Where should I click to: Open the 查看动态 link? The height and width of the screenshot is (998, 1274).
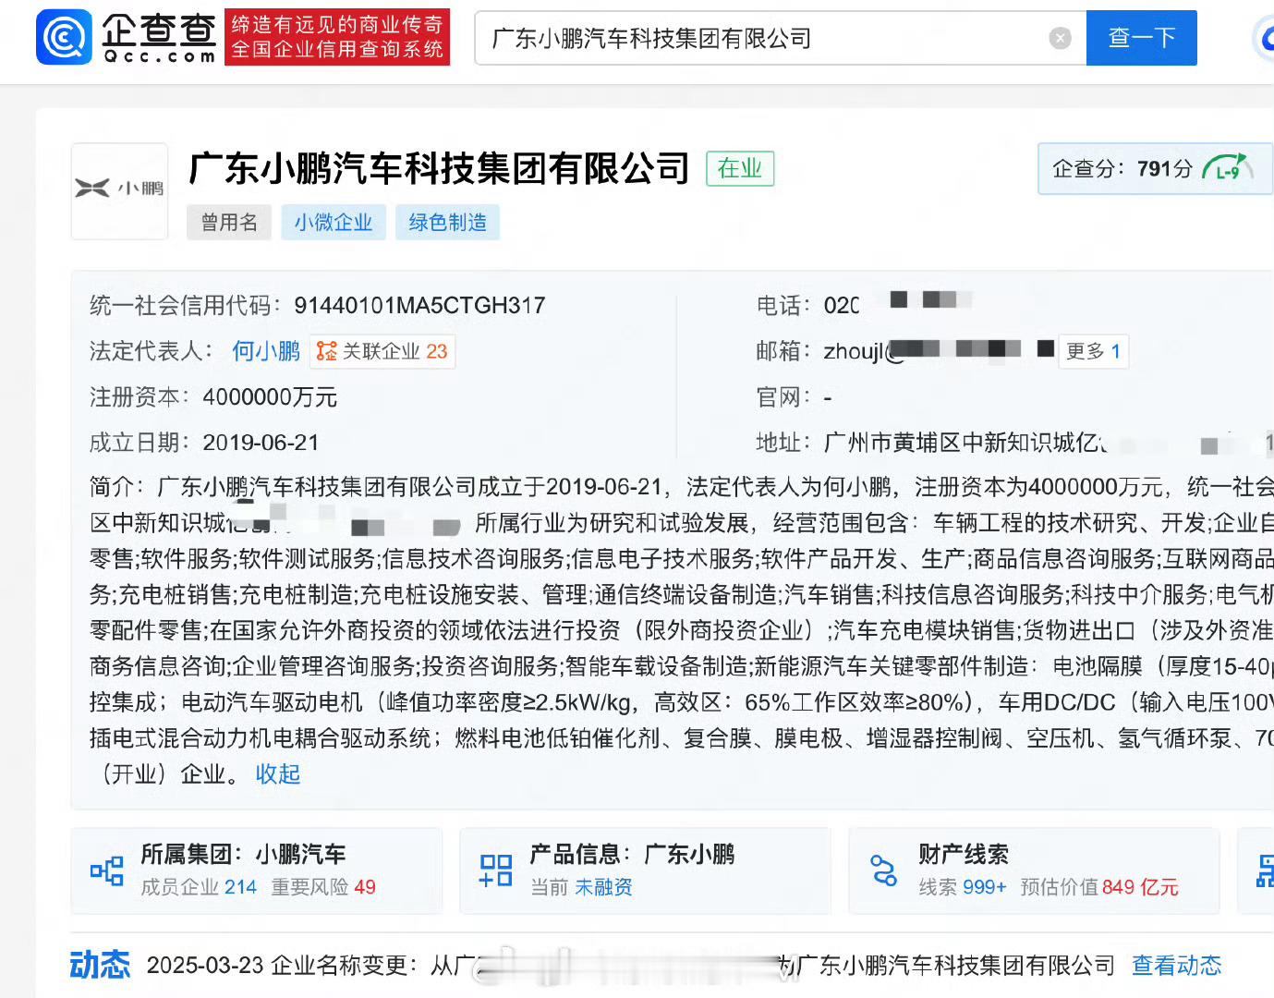coord(1177,966)
